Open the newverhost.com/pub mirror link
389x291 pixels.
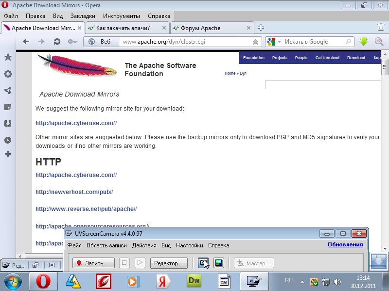74,192
